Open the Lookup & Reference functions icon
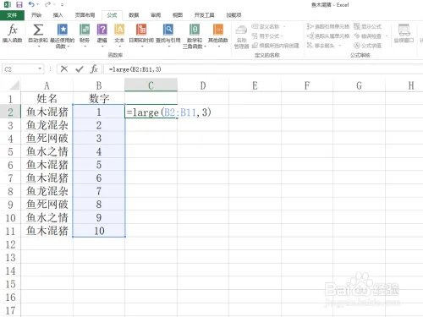This screenshot has height=317, width=423. pos(168,30)
